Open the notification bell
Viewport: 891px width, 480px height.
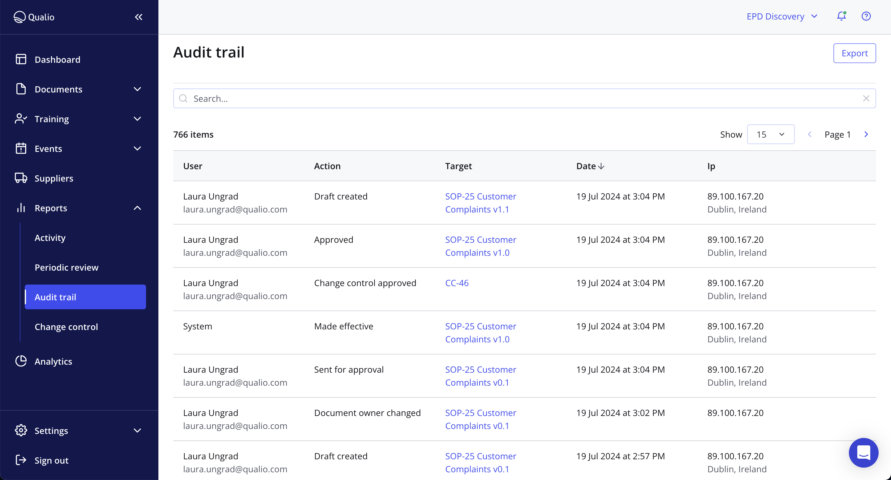841,16
